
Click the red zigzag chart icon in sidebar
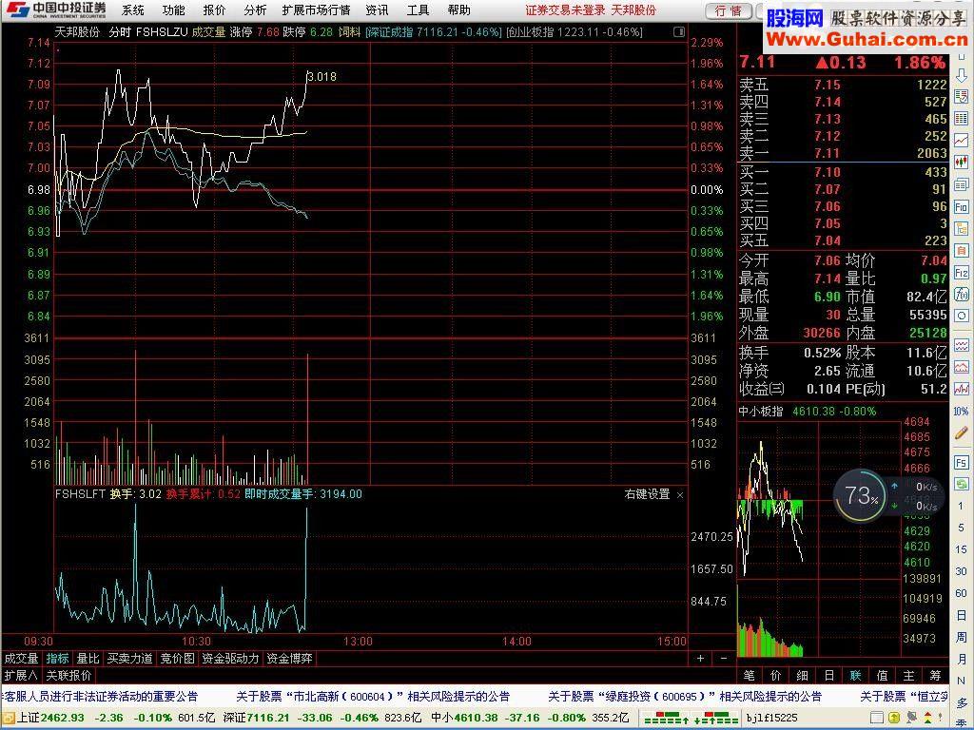coord(961,390)
